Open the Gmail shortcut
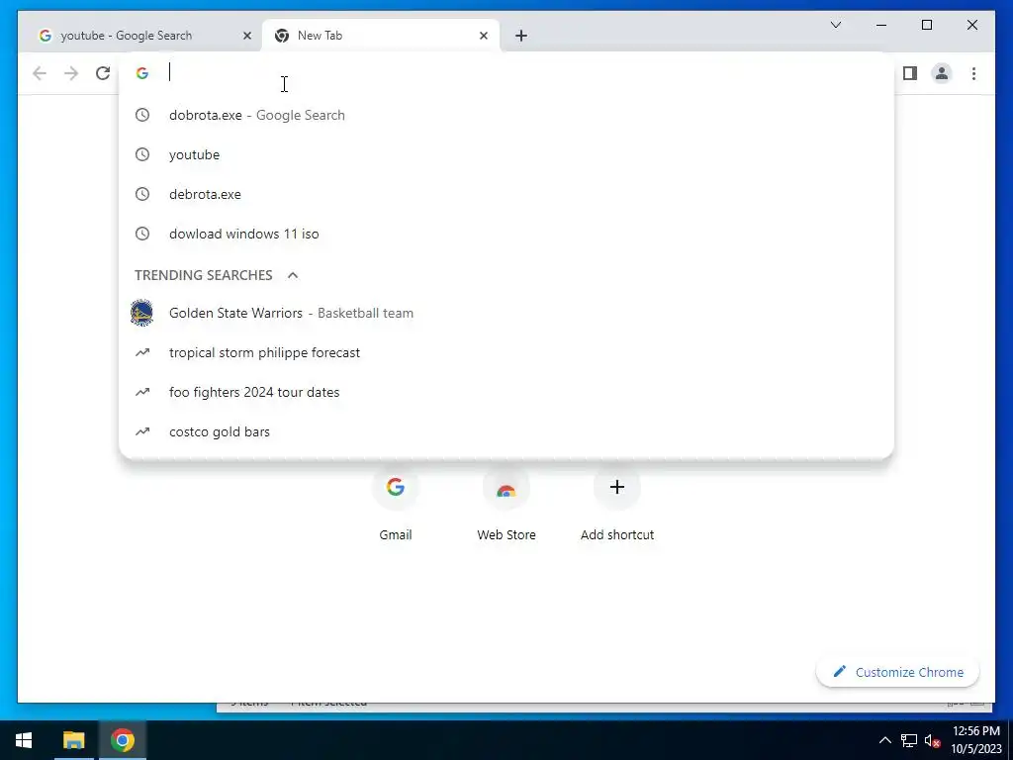The width and height of the screenshot is (1013, 760). pyautogui.click(x=396, y=504)
